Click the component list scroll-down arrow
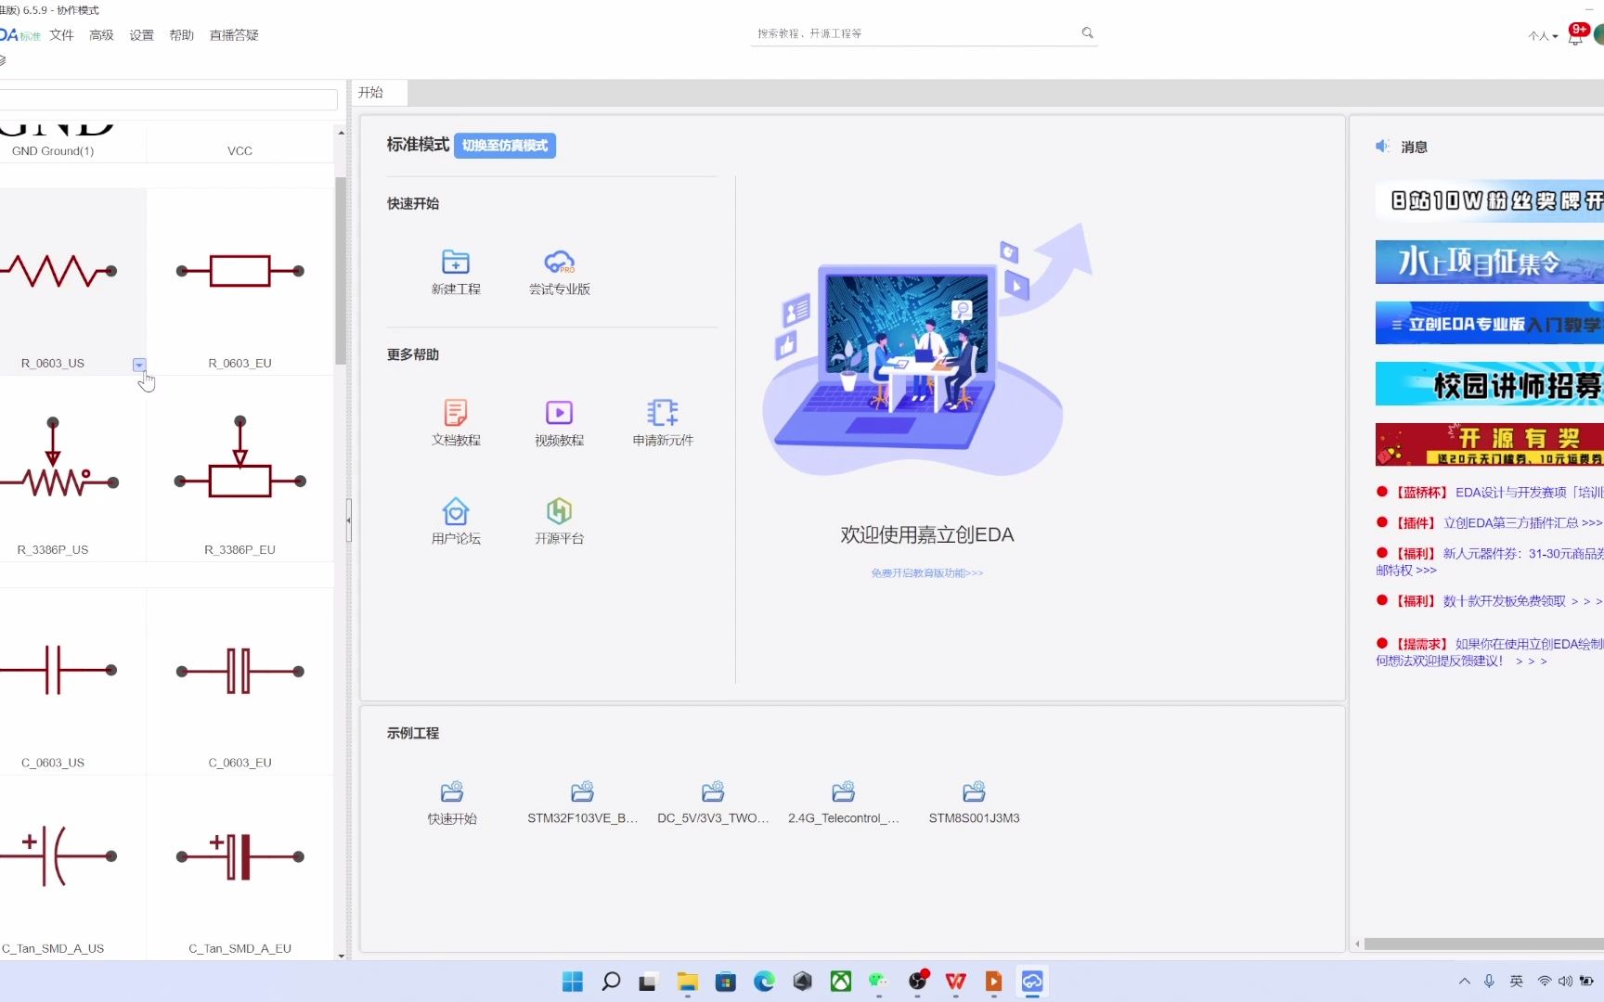 [x=341, y=956]
